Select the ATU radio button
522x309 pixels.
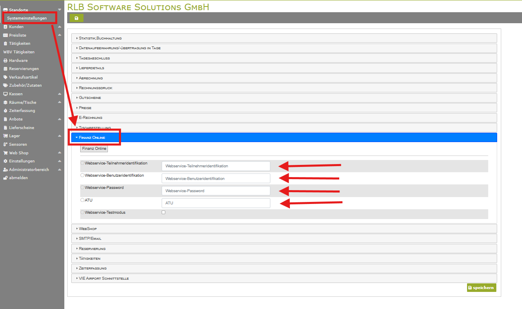coord(83,200)
